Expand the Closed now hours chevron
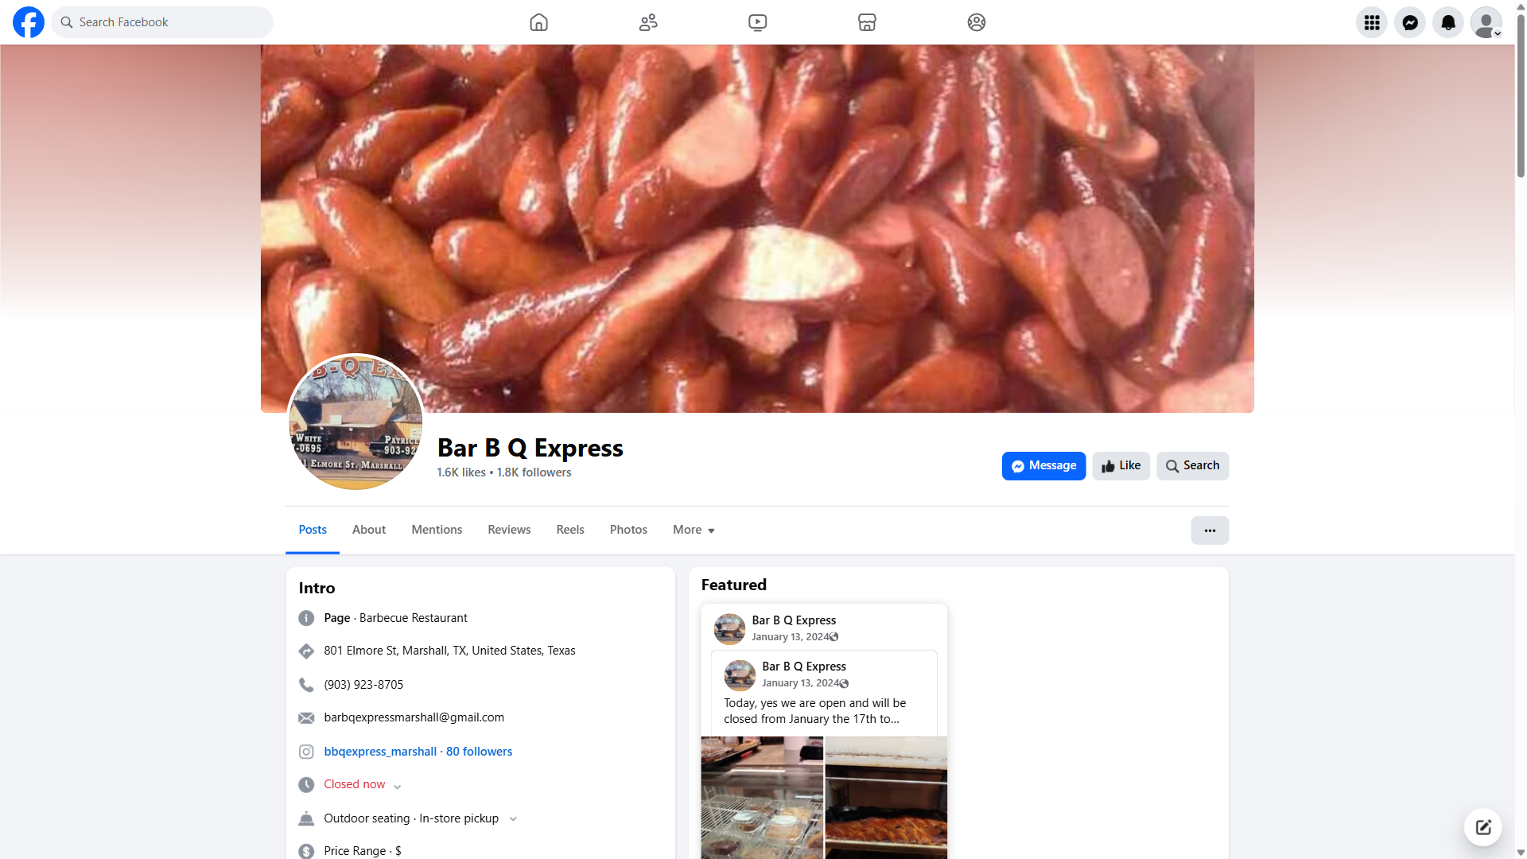Image resolution: width=1527 pixels, height=859 pixels. tap(398, 787)
